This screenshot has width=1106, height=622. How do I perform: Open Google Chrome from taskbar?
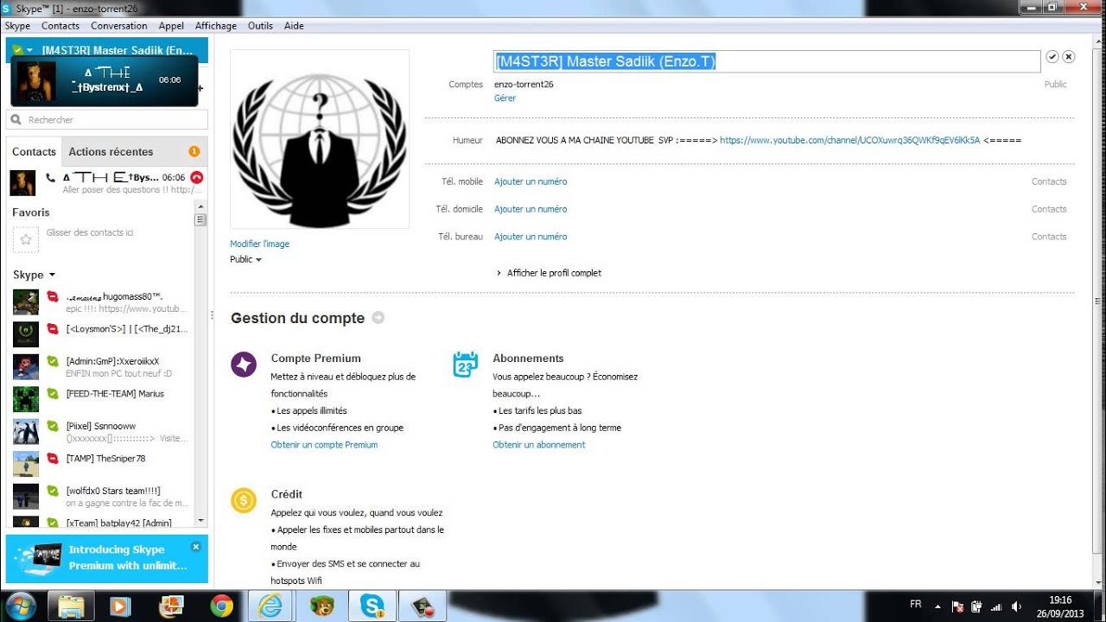[x=221, y=606]
